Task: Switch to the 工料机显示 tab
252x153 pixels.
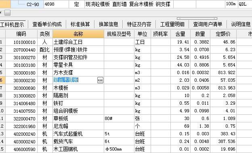Action: coord(13,24)
